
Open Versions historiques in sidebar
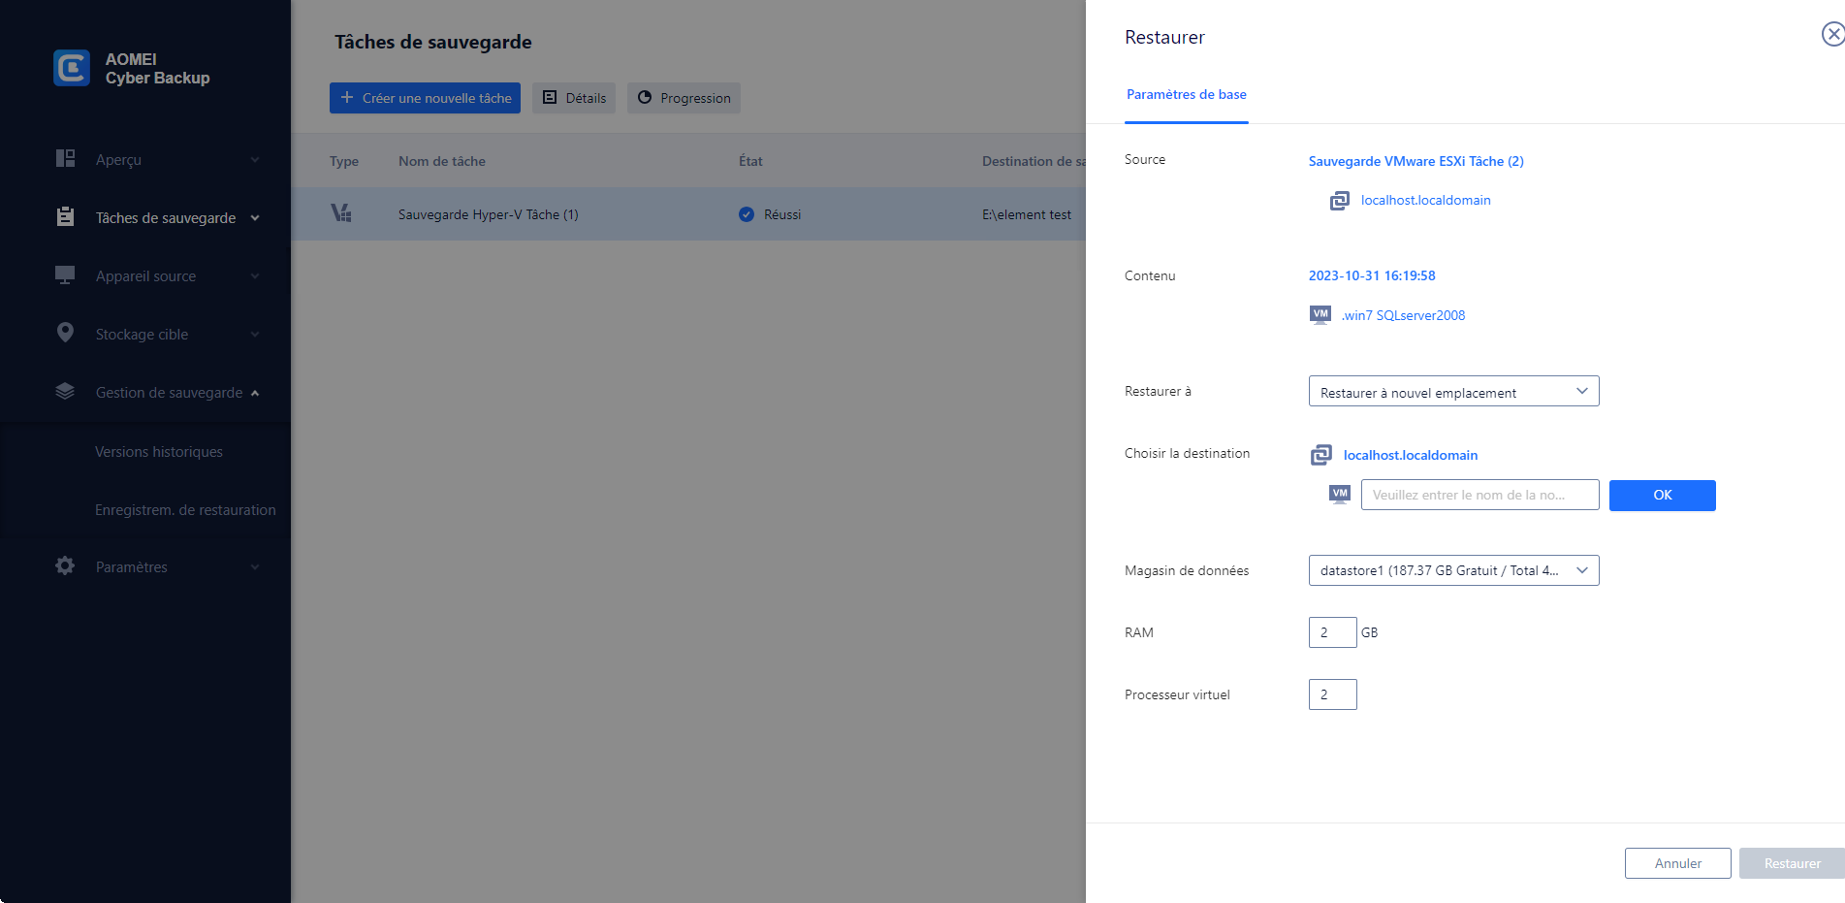click(x=159, y=452)
